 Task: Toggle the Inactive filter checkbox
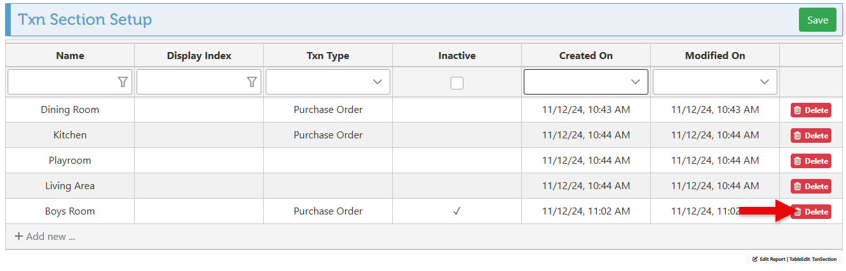pos(457,83)
